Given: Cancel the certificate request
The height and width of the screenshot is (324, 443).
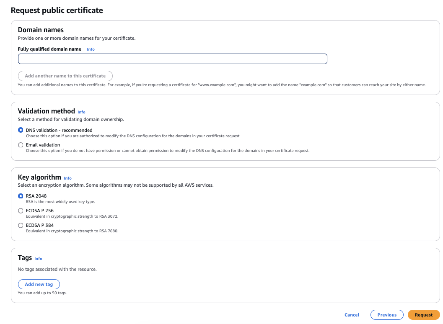Looking at the screenshot, I should click(352, 315).
